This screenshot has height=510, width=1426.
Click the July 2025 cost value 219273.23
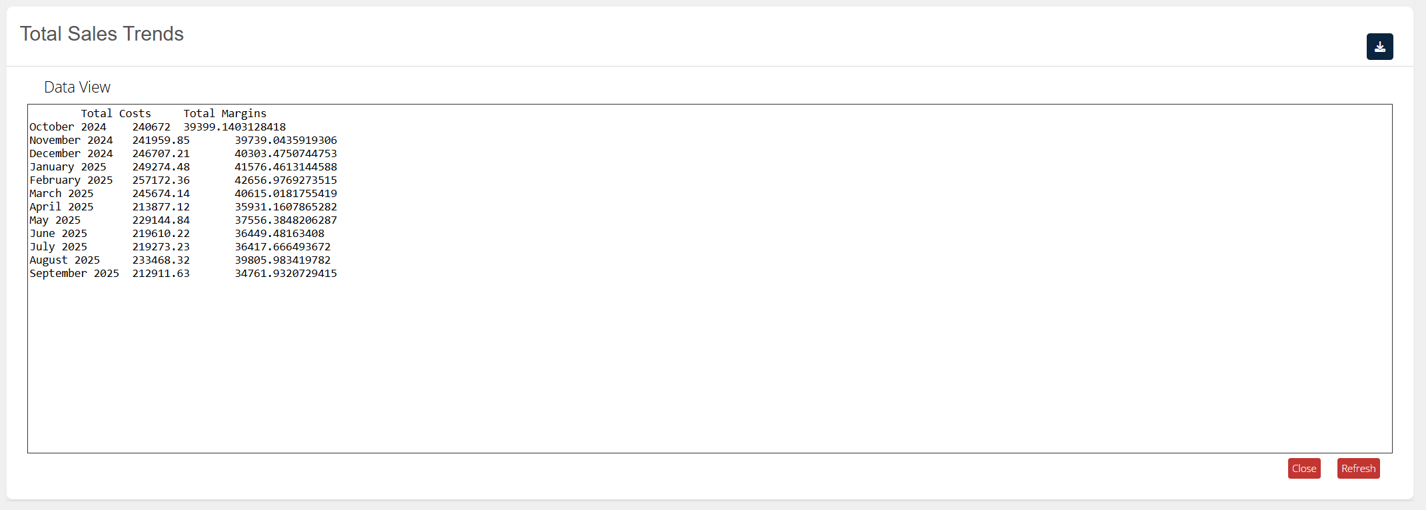click(161, 247)
